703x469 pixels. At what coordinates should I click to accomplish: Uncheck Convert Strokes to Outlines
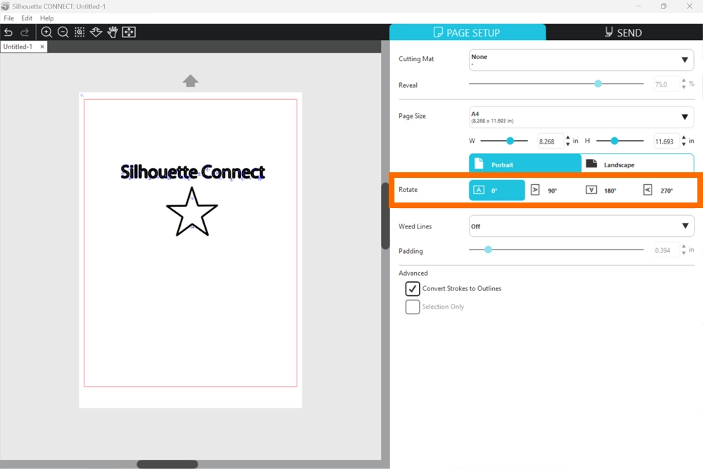[x=413, y=289]
